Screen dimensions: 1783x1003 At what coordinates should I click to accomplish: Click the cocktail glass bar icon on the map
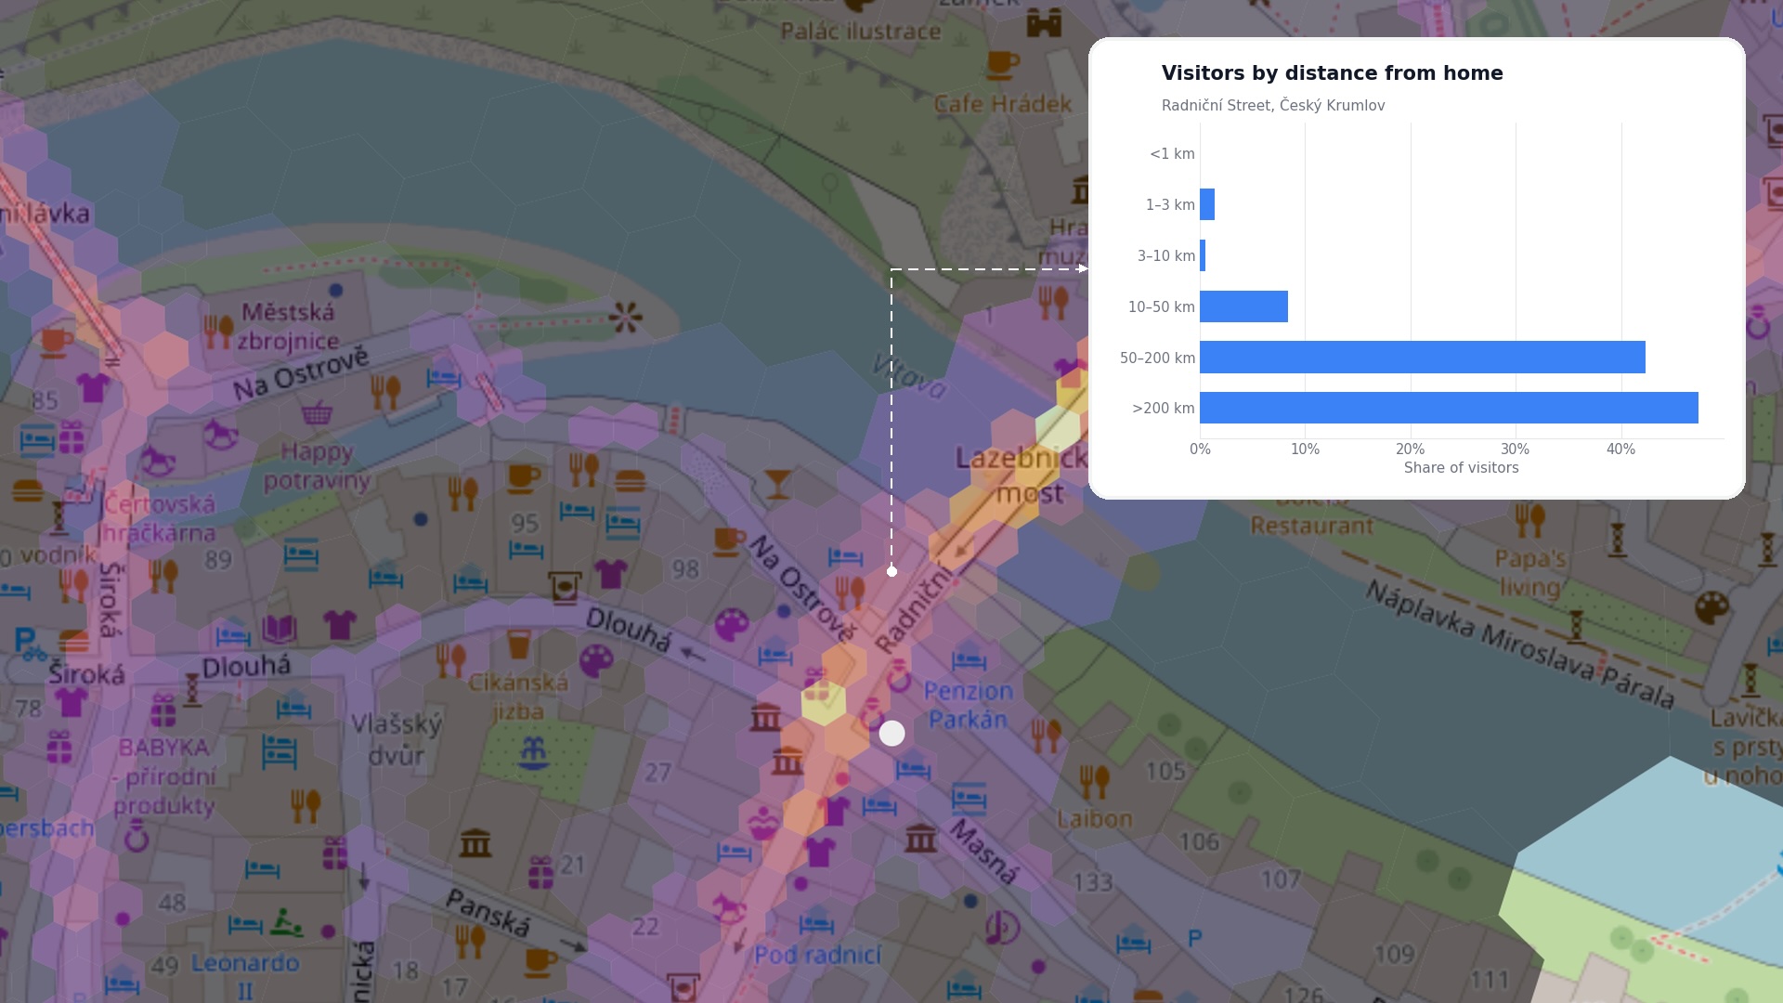[x=777, y=484]
